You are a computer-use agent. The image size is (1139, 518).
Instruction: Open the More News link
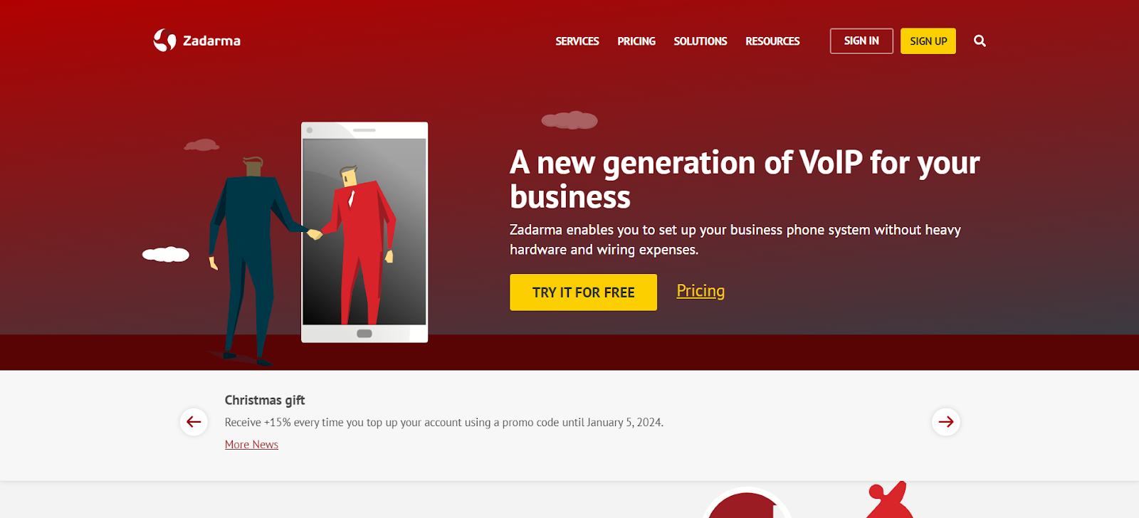(251, 445)
